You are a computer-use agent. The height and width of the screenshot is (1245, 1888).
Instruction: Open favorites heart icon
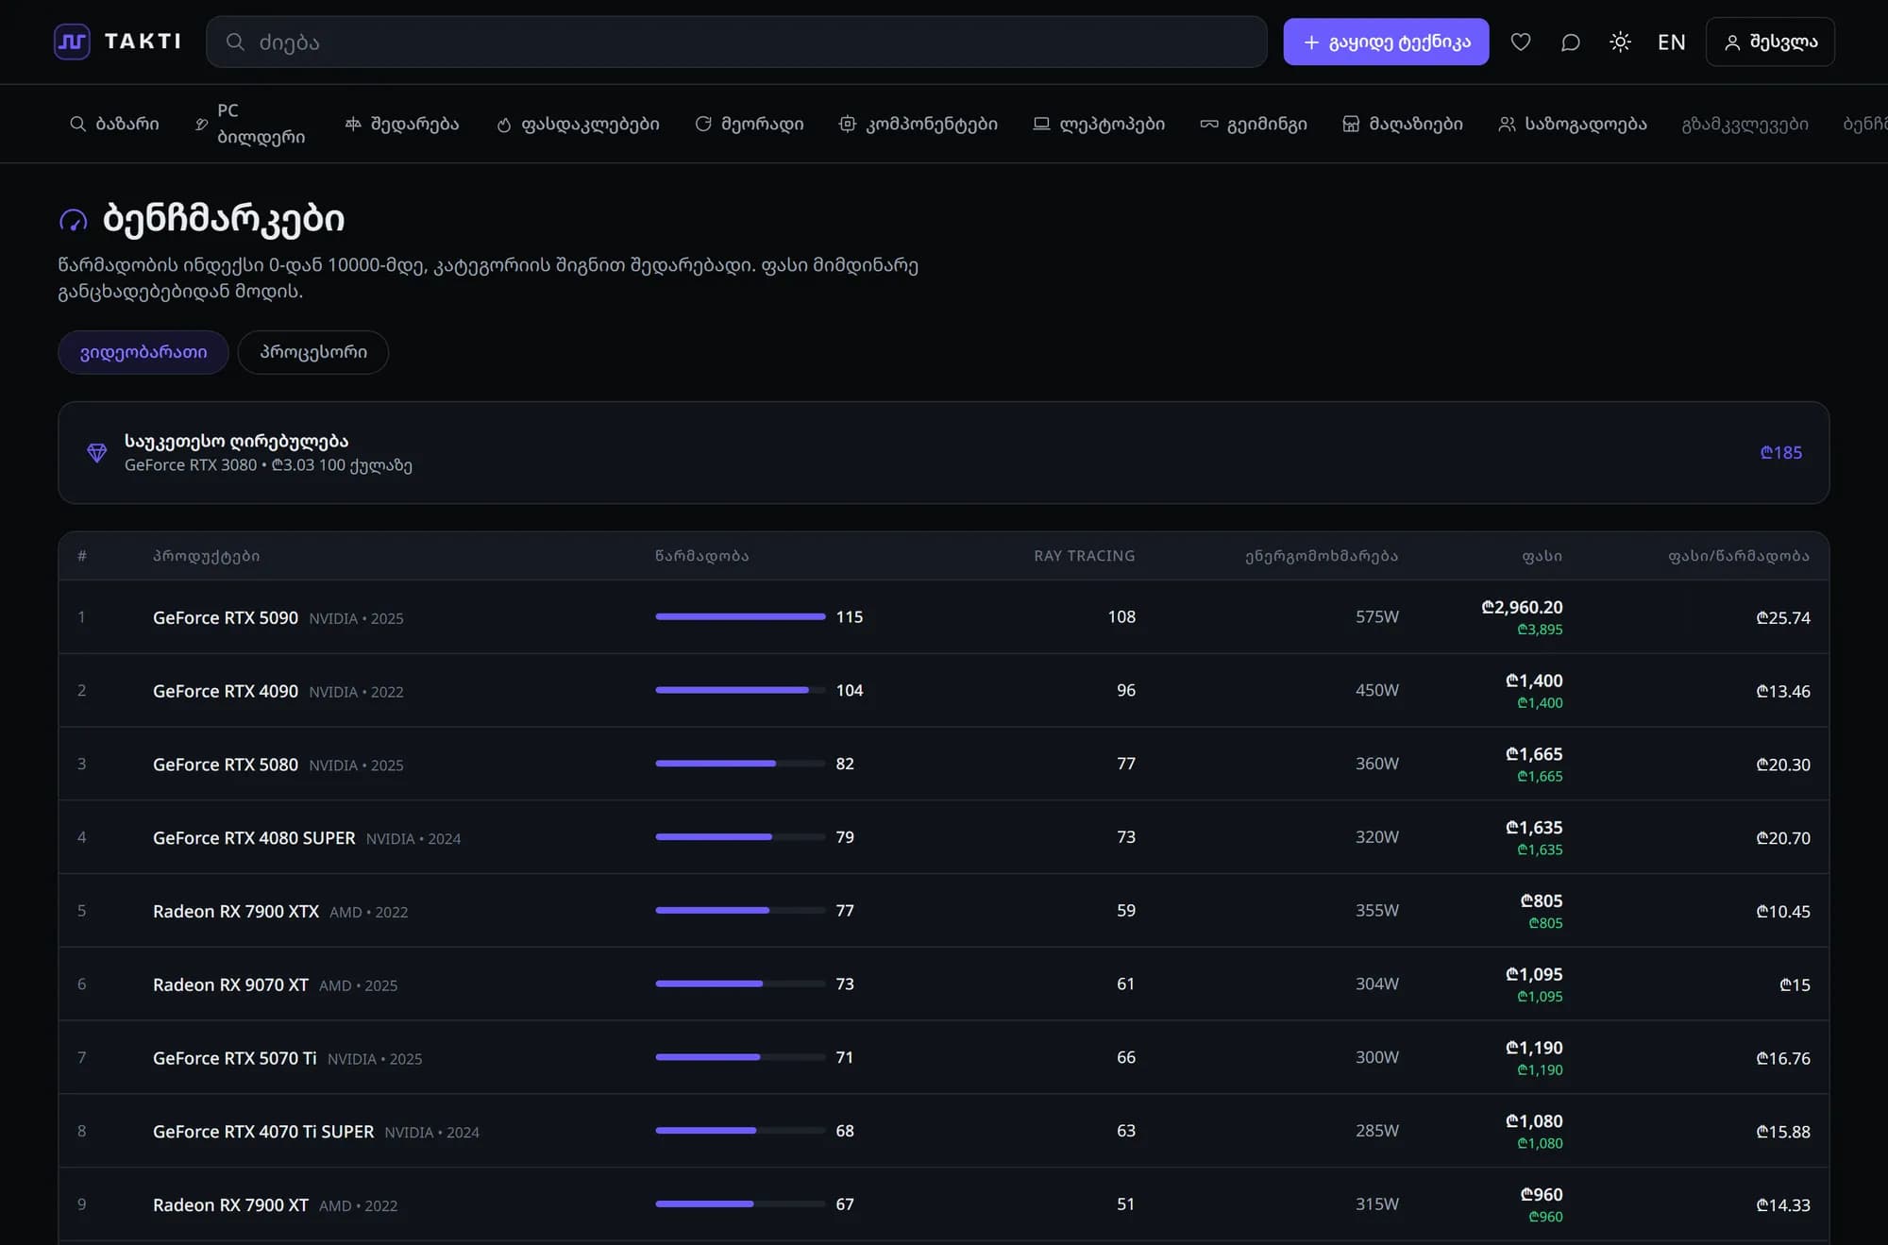pos(1520,42)
